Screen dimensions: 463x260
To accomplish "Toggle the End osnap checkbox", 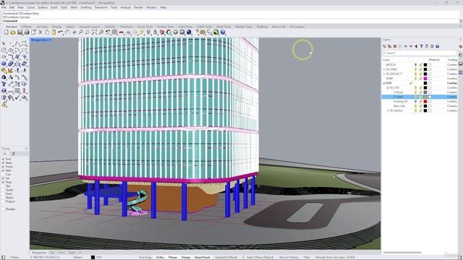I will (x=3, y=159).
